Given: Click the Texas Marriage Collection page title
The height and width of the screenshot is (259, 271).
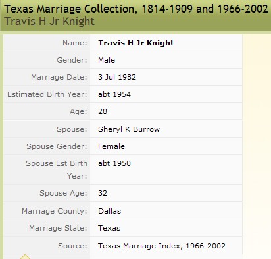Looking at the screenshot, I should 136,9.
